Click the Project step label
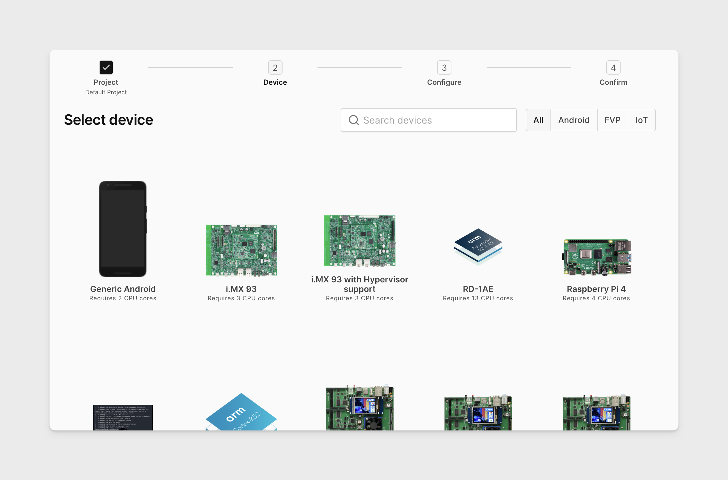The height and width of the screenshot is (480, 728). [x=106, y=82]
